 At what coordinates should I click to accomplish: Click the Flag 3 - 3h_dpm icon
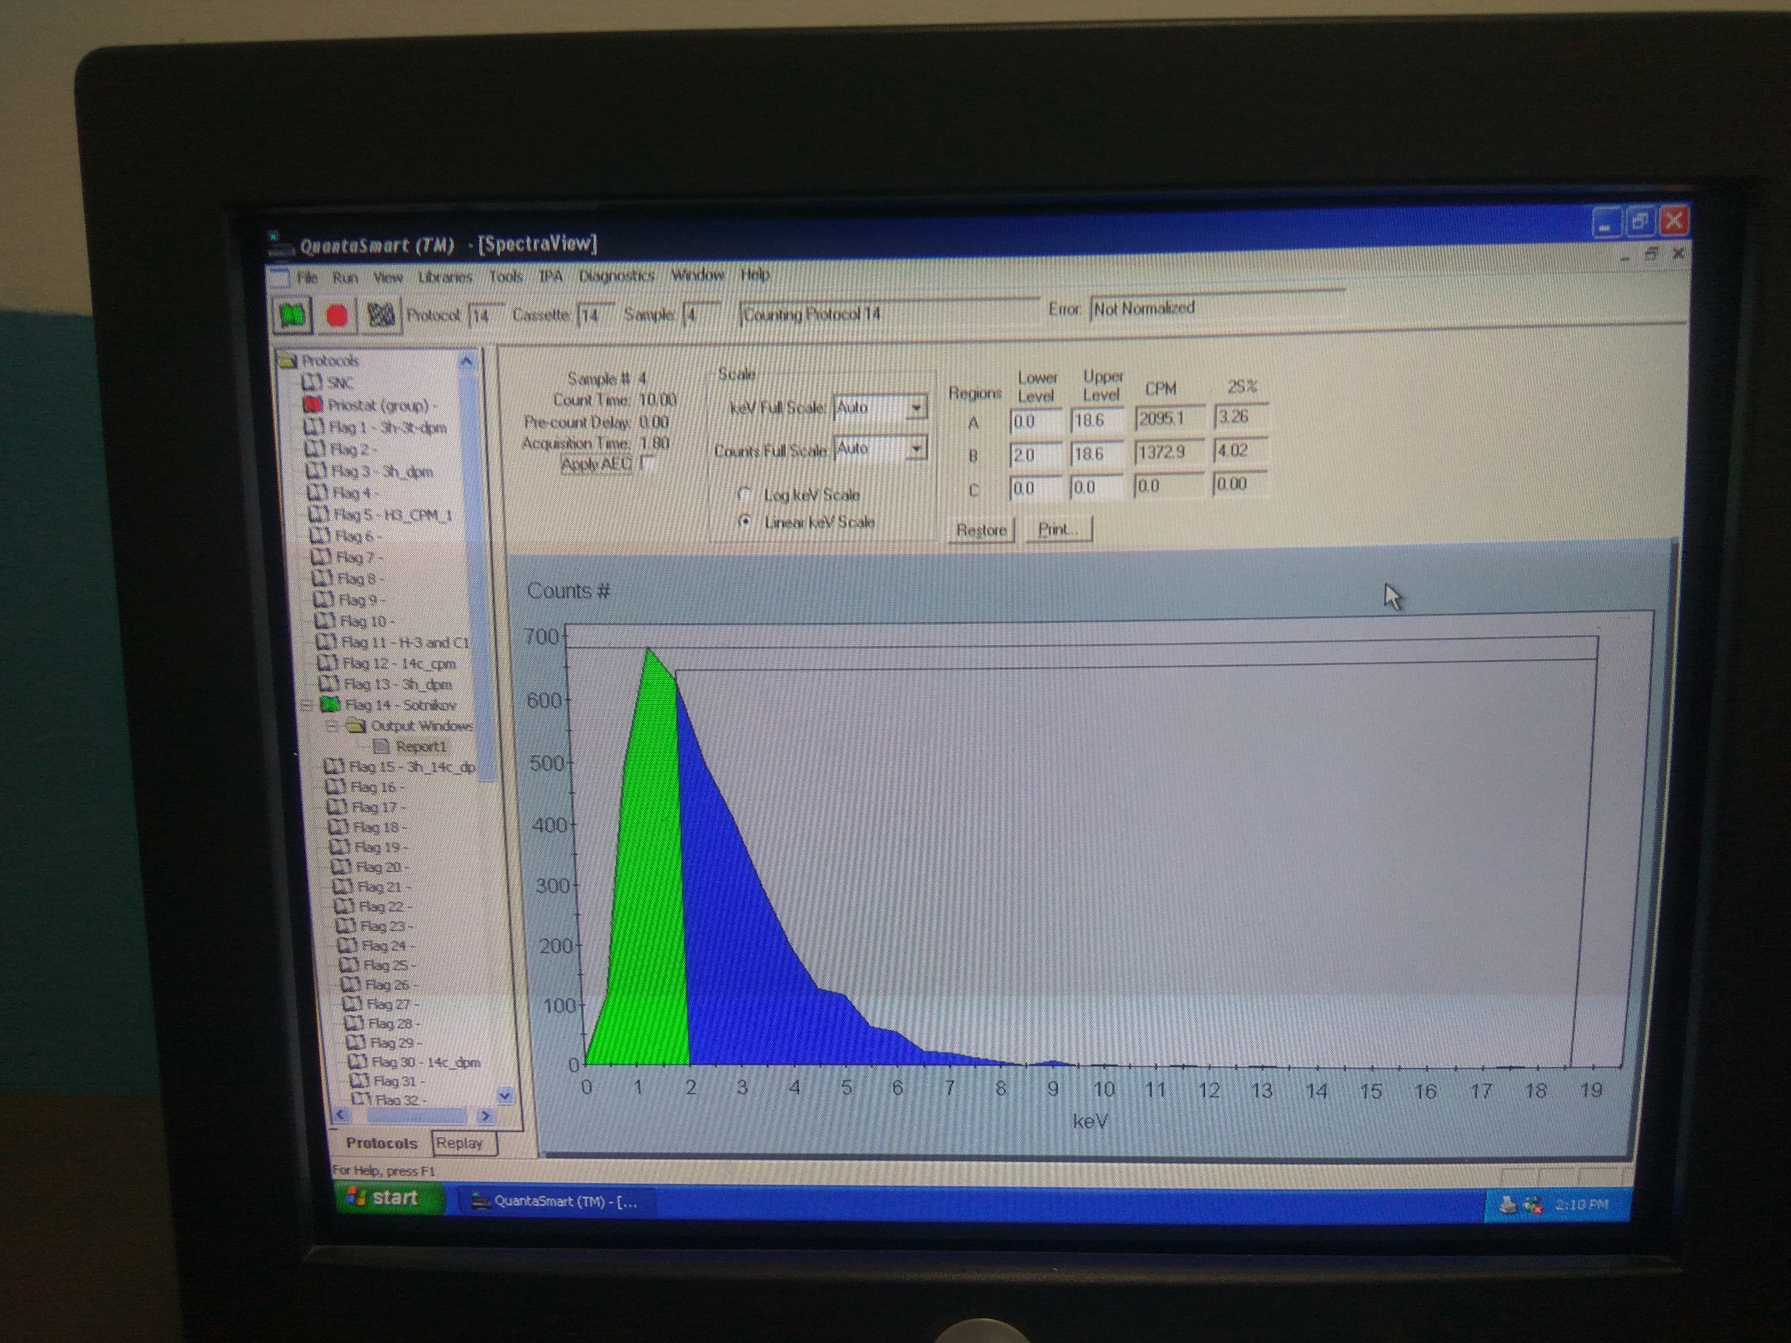pyautogui.click(x=316, y=470)
